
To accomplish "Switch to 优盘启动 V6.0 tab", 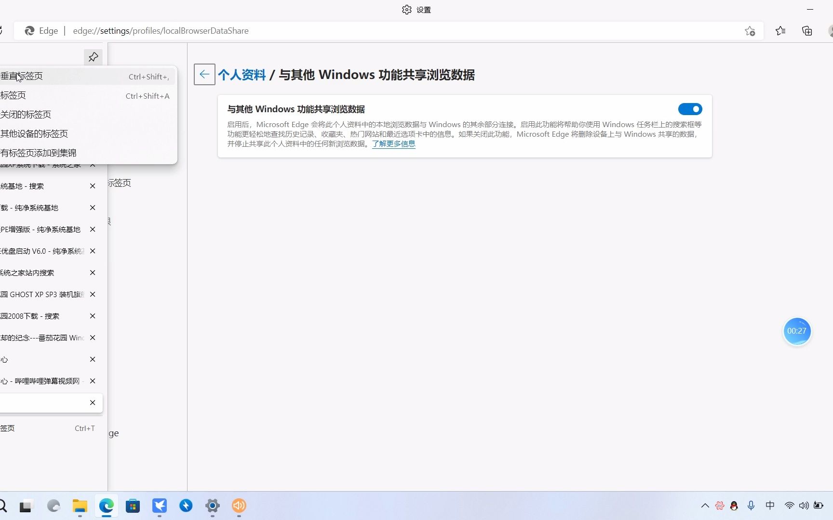I will coord(42,251).
